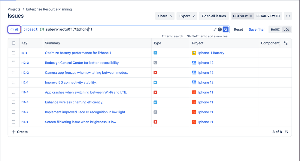Click the bug type icon in row I11-4
This screenshot has height=161, width=300.
pyautogui.click(x=155, y=92)
